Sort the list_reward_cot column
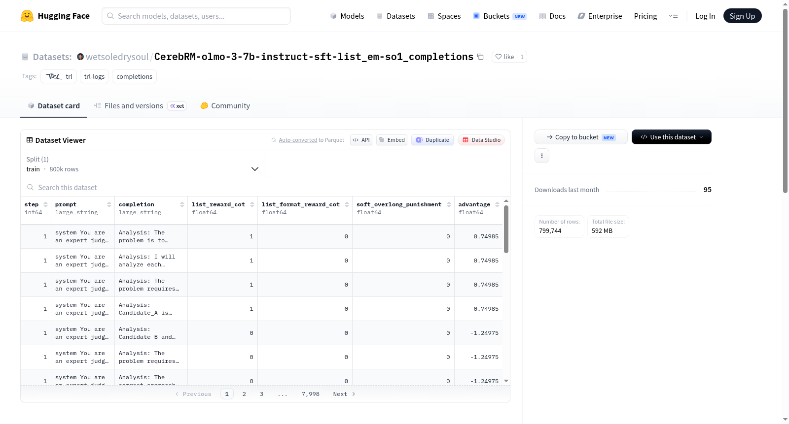789x424 pixels. tap(252, 204)
